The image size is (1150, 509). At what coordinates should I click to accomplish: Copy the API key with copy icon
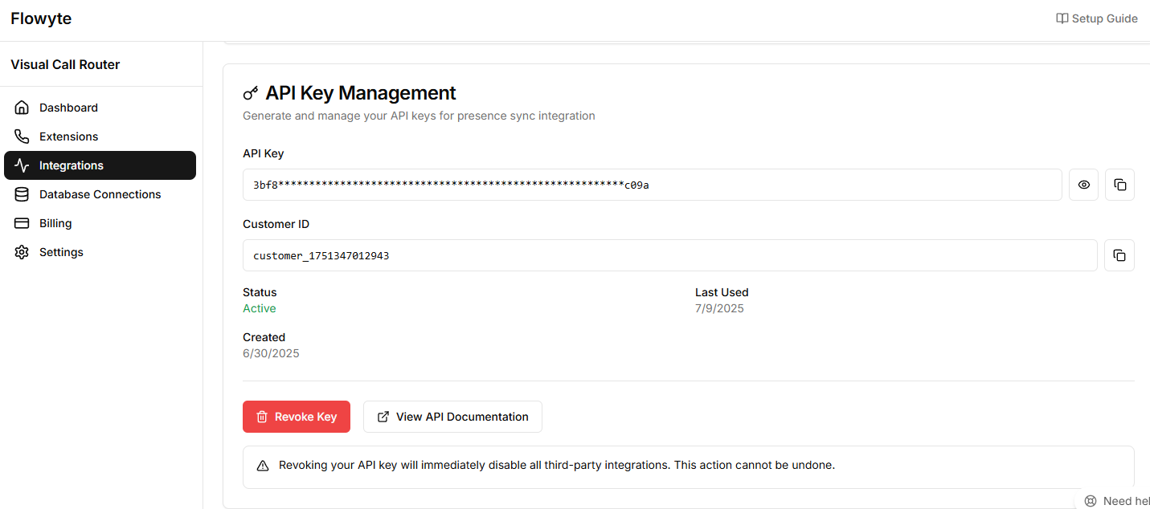(1119, 185)
